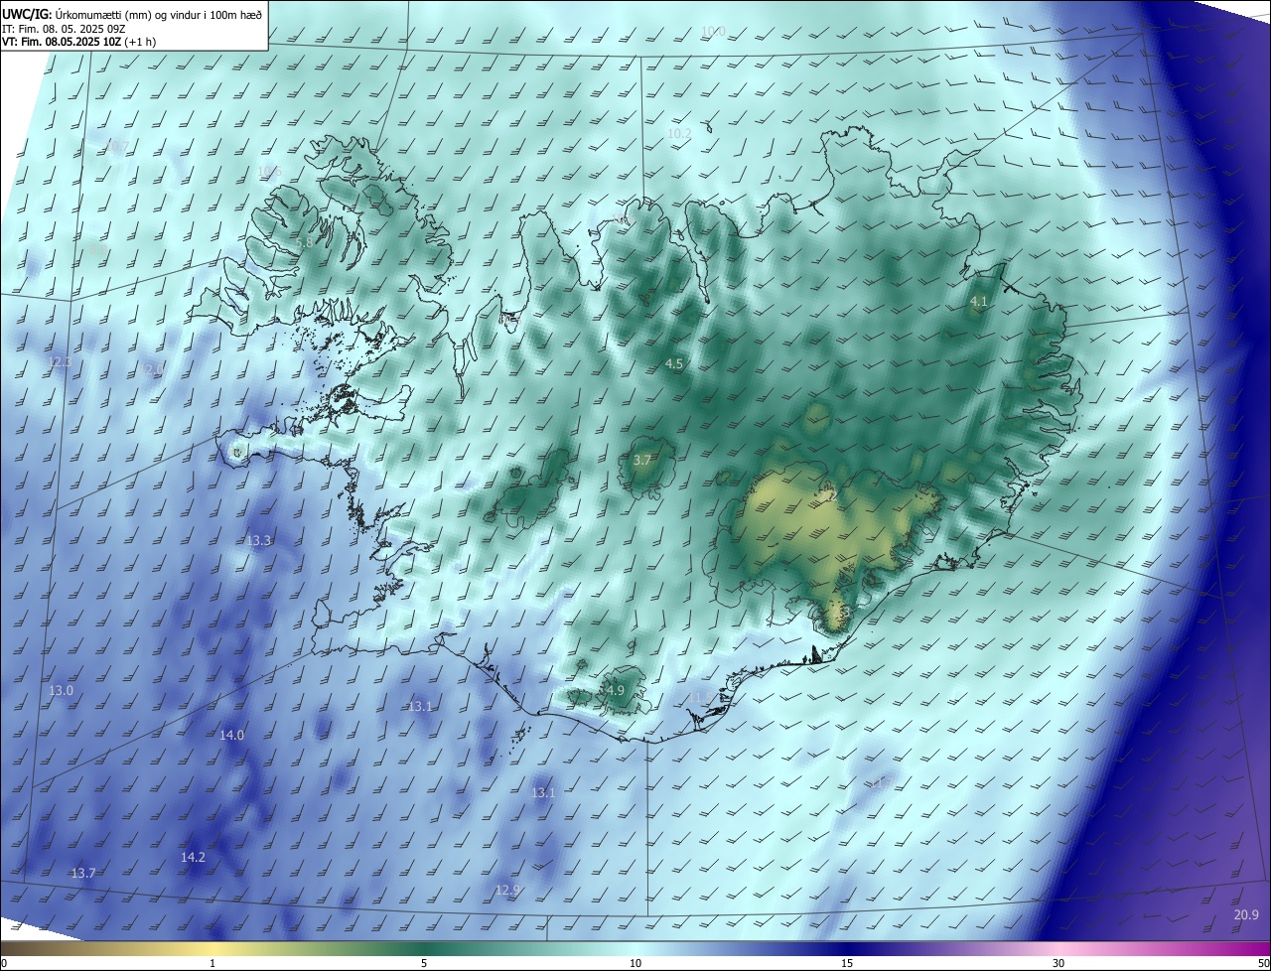Click the 10.7 value label over the ocean
Image resolution: width=1271 pixels, height=971 pixels.
coord(116,146)
